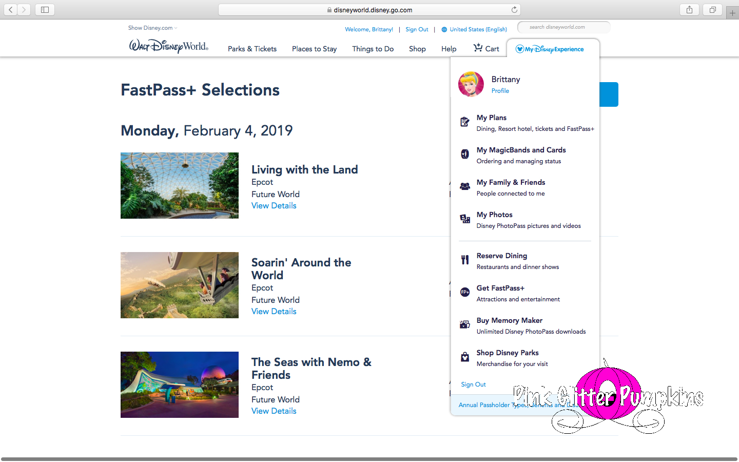Click the Living with the Land thumbnail
The height and width of the screenshot is (462, 739).
(180, 185)
